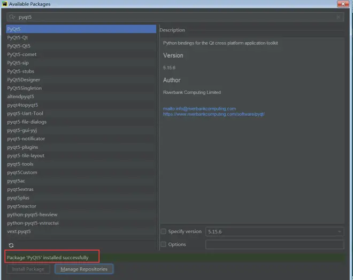Select PyQt5-stubs package
353x280 pixels.
click(x=81, y=71)
